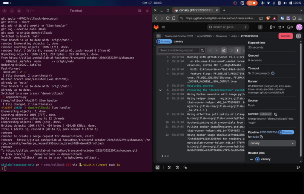Open to-do list counter showing 9

290,27
